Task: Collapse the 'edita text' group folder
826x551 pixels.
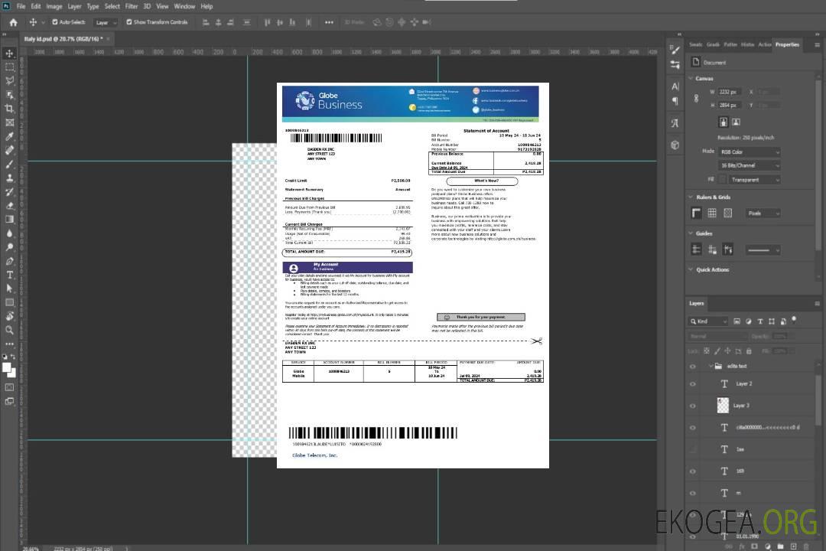Action: (711, 366)
